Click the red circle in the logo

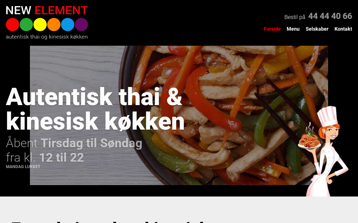coord(13,25)
